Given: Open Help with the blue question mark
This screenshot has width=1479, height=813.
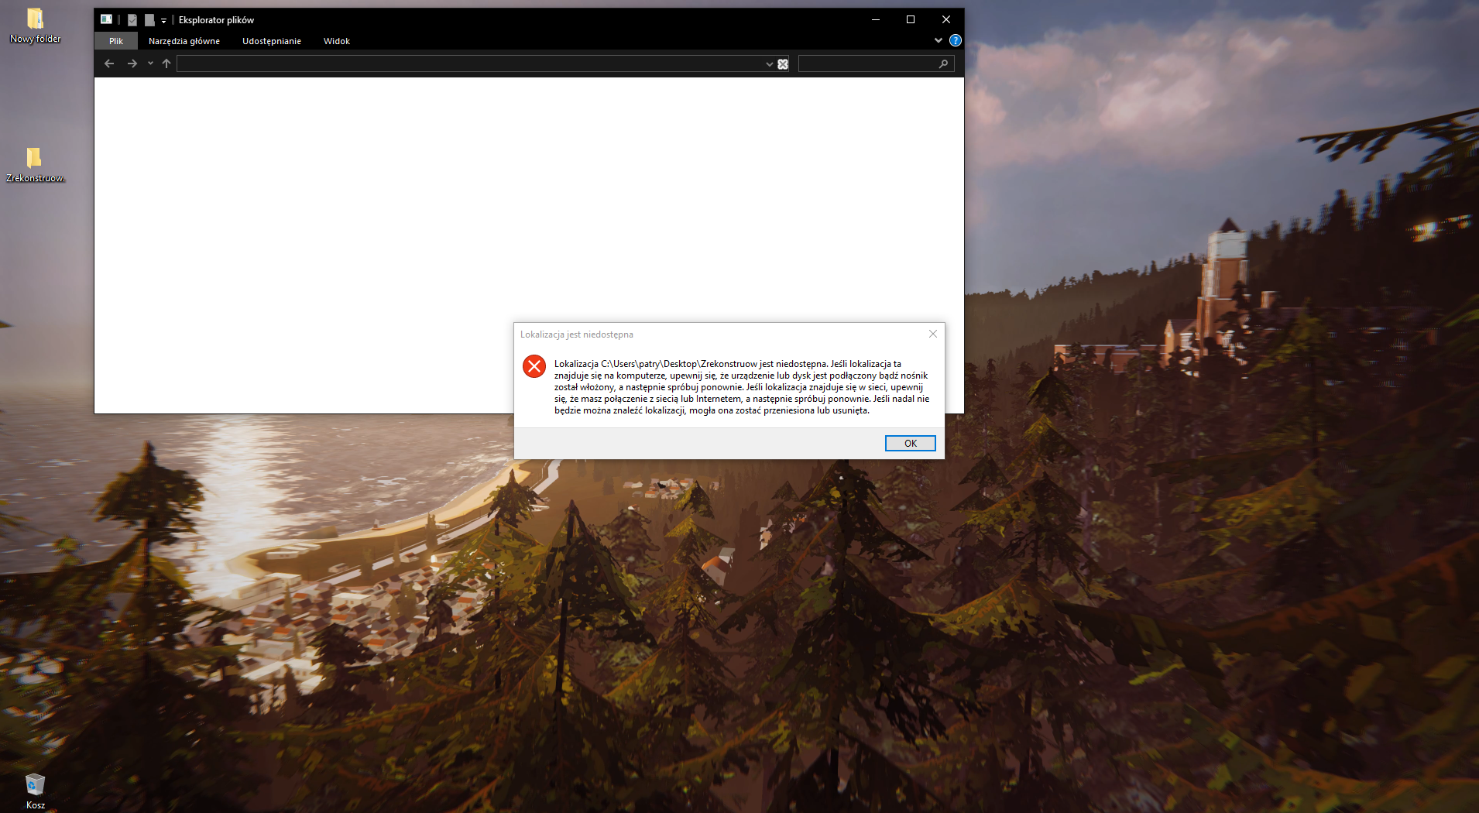Looking at the screenshot, I should (956, 40).
